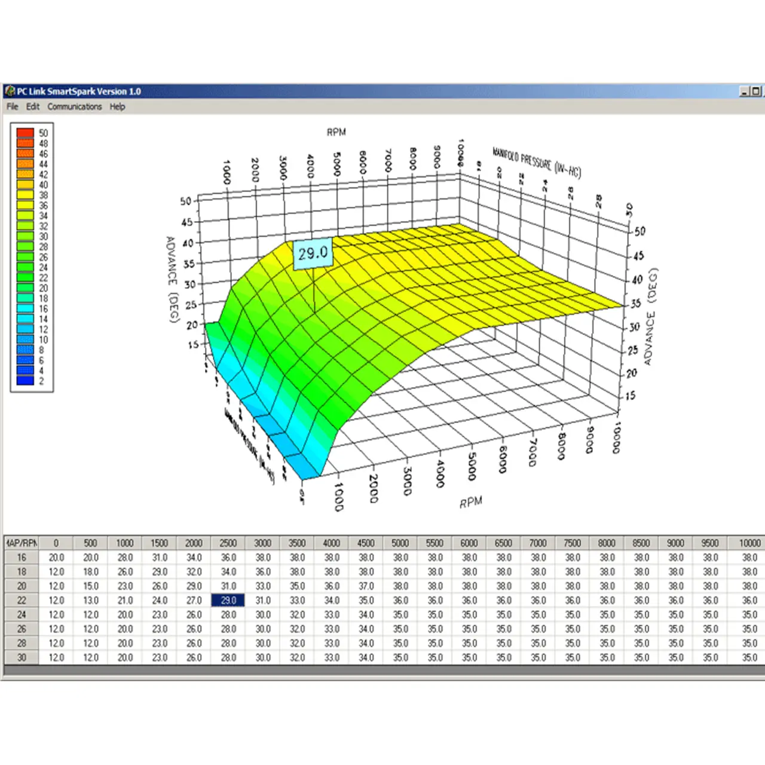Click the red swatch labeled 50 in legend
This screenshot has height=765, width=765.
(x=25, y=133)
